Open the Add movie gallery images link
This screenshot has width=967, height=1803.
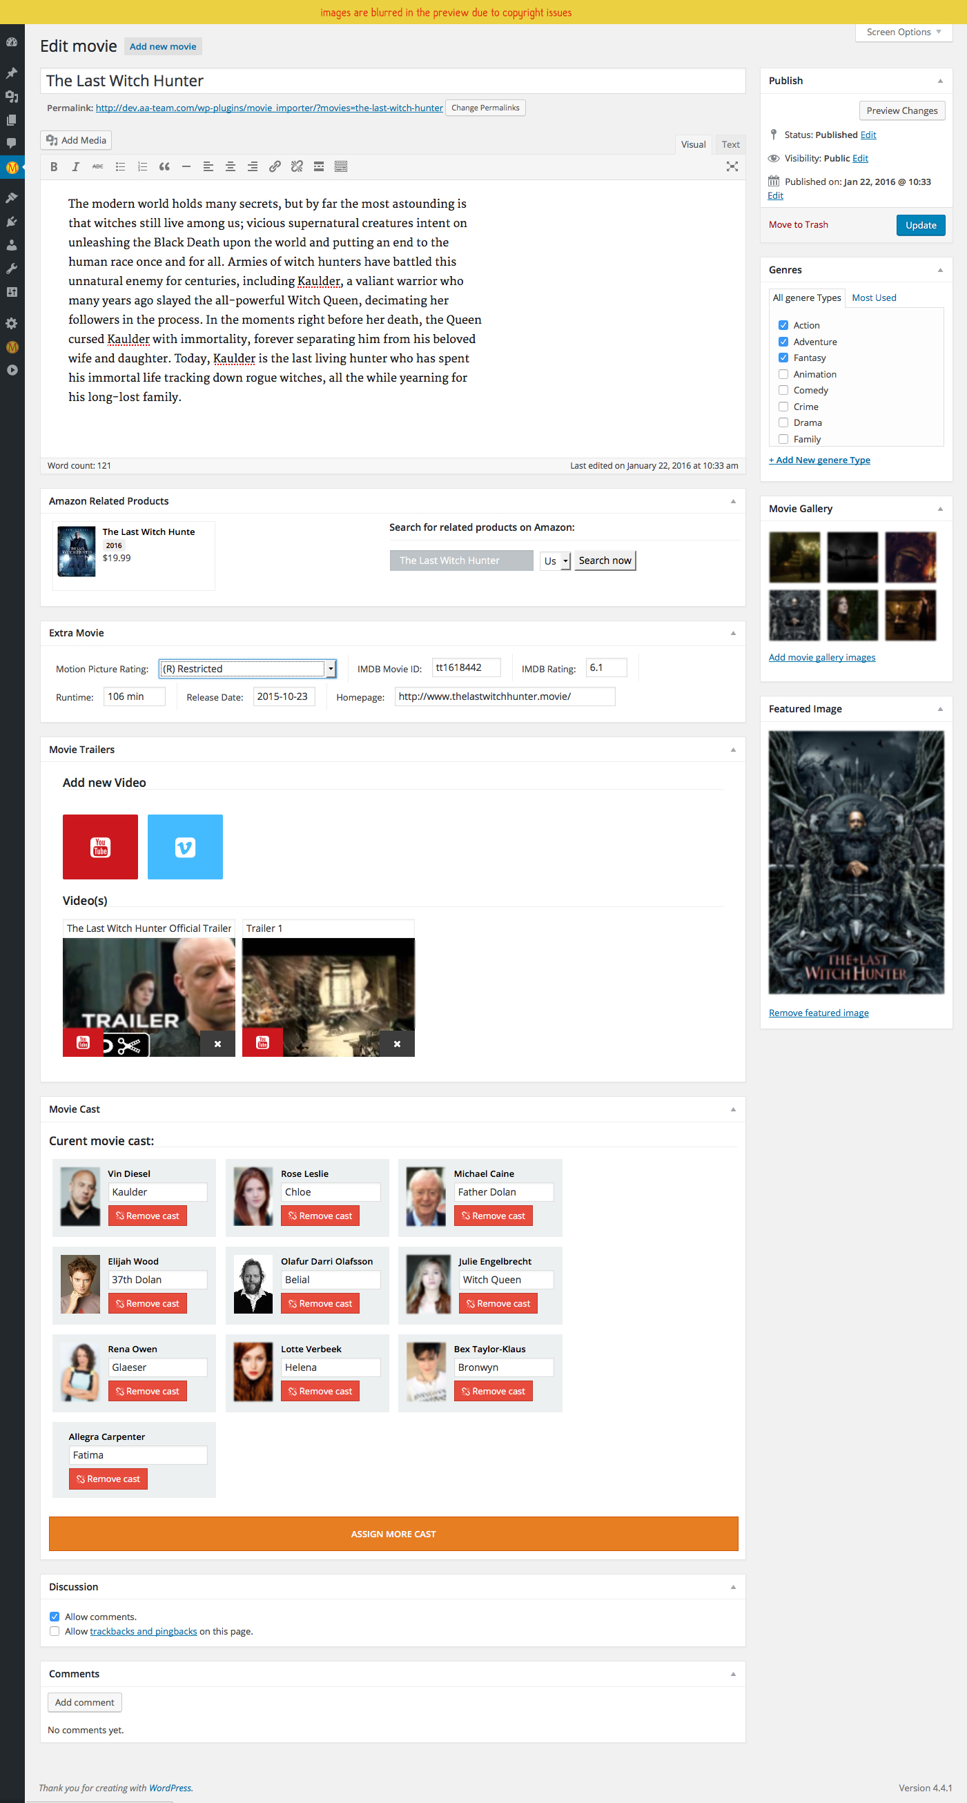pyautogui.click(x=822, y=657)
